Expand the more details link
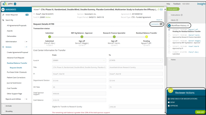206x115 pixels. [x=159, y=20]
